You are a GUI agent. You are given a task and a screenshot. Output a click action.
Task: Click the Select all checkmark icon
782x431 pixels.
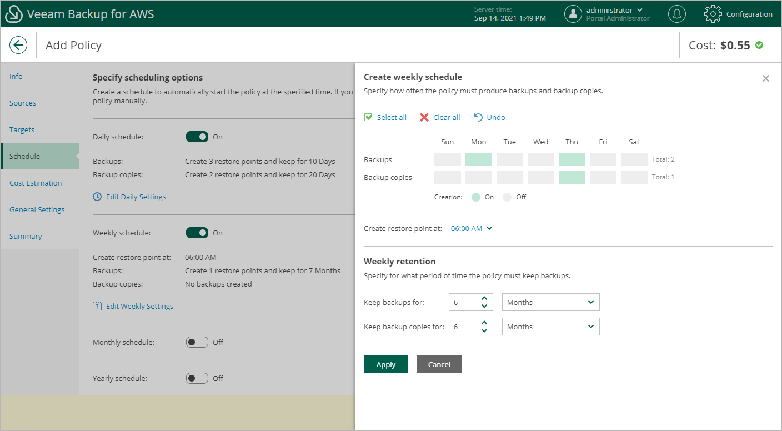368,117
